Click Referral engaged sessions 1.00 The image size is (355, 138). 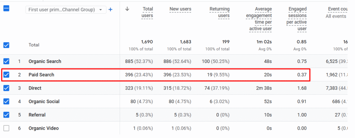(x=302, y=115)
